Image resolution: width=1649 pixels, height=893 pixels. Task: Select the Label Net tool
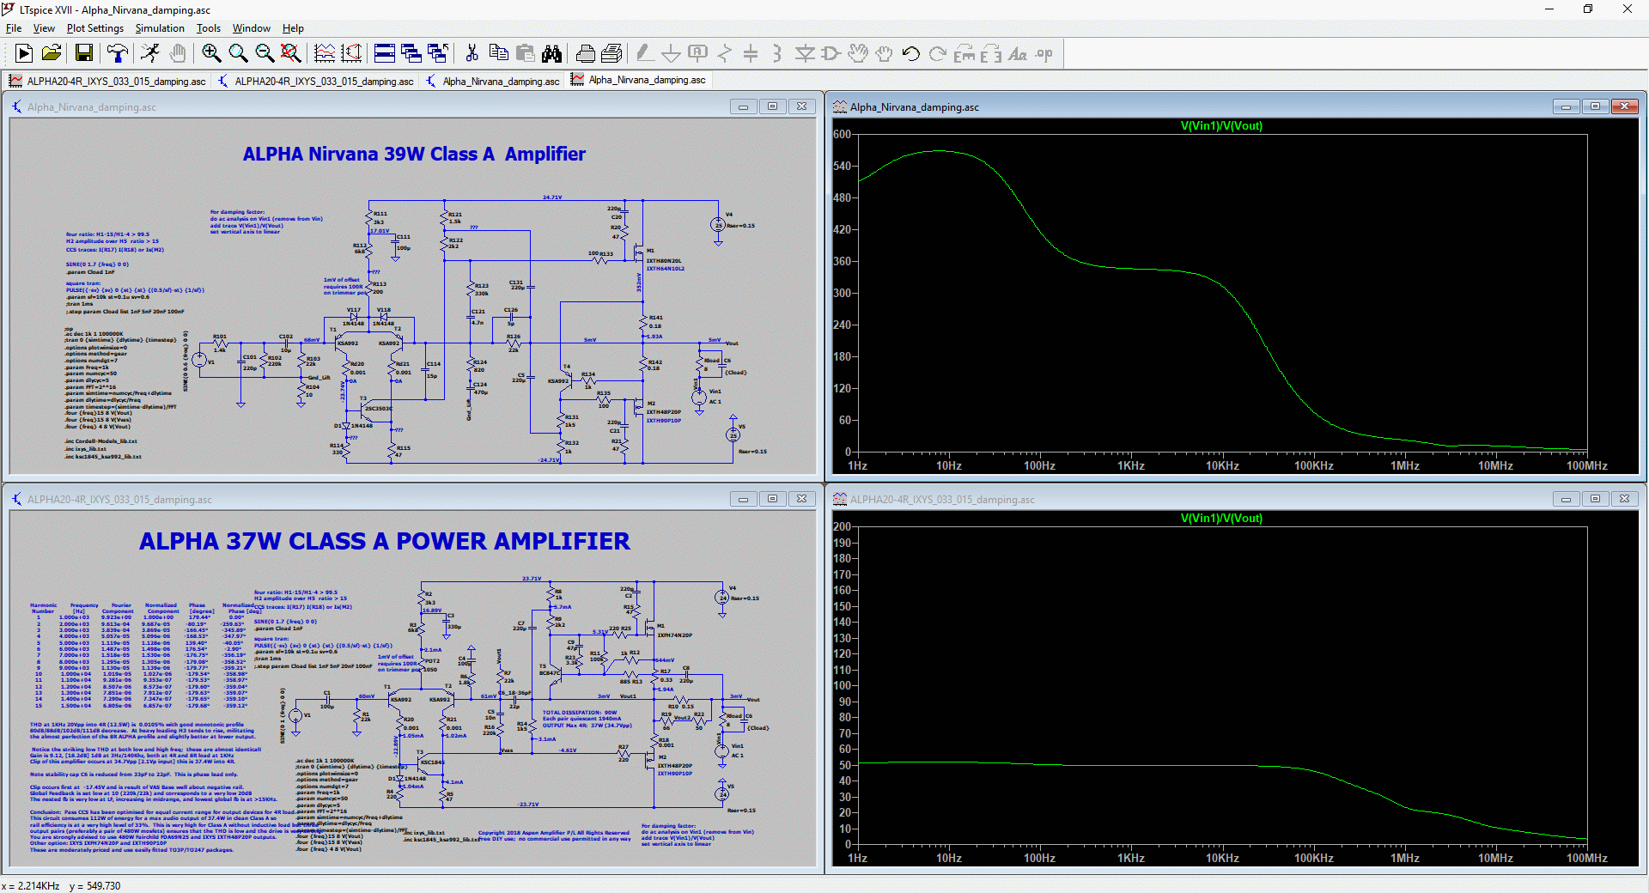click(698, 53)
